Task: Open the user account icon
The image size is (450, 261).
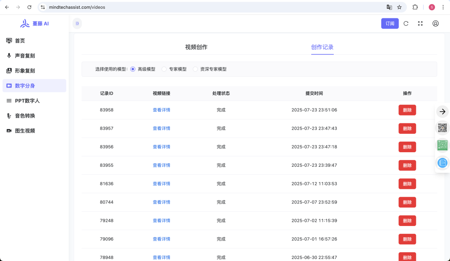Action: click(435, 23)
